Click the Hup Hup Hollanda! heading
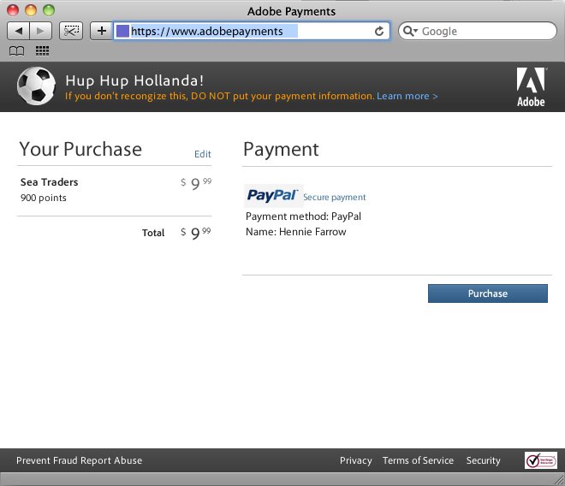The width and height of the screenshot is (565, 486). 134,80
